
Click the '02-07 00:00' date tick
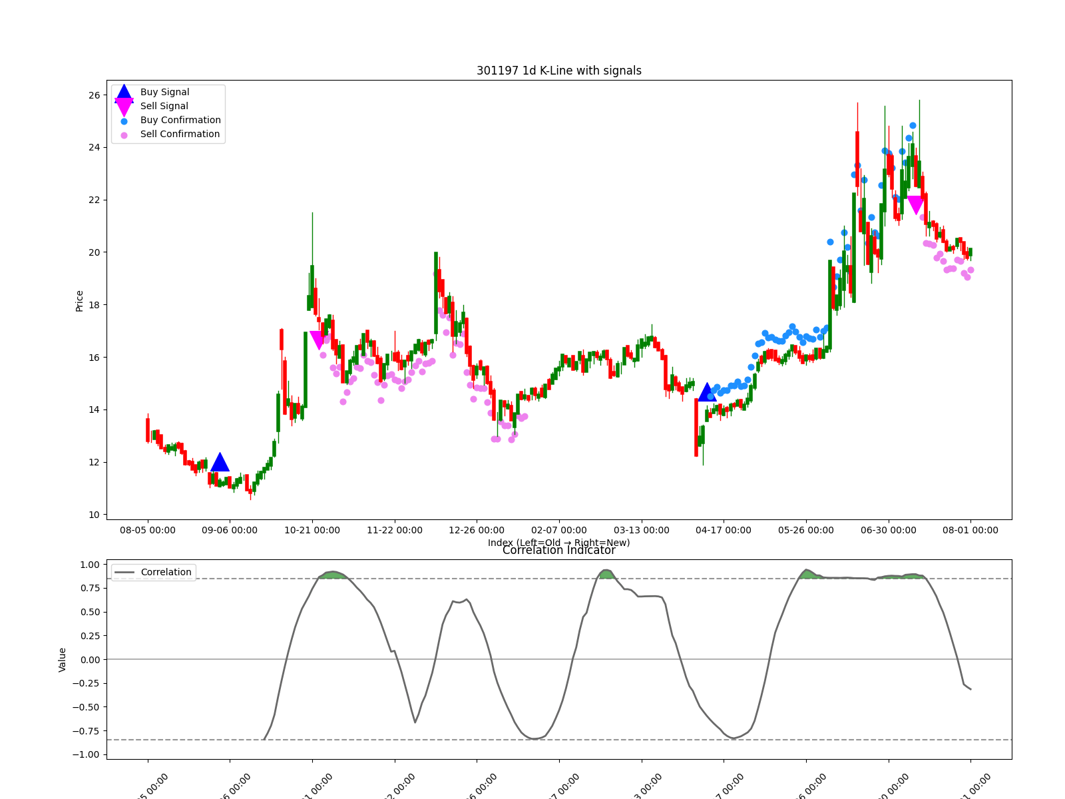point(559,530)
